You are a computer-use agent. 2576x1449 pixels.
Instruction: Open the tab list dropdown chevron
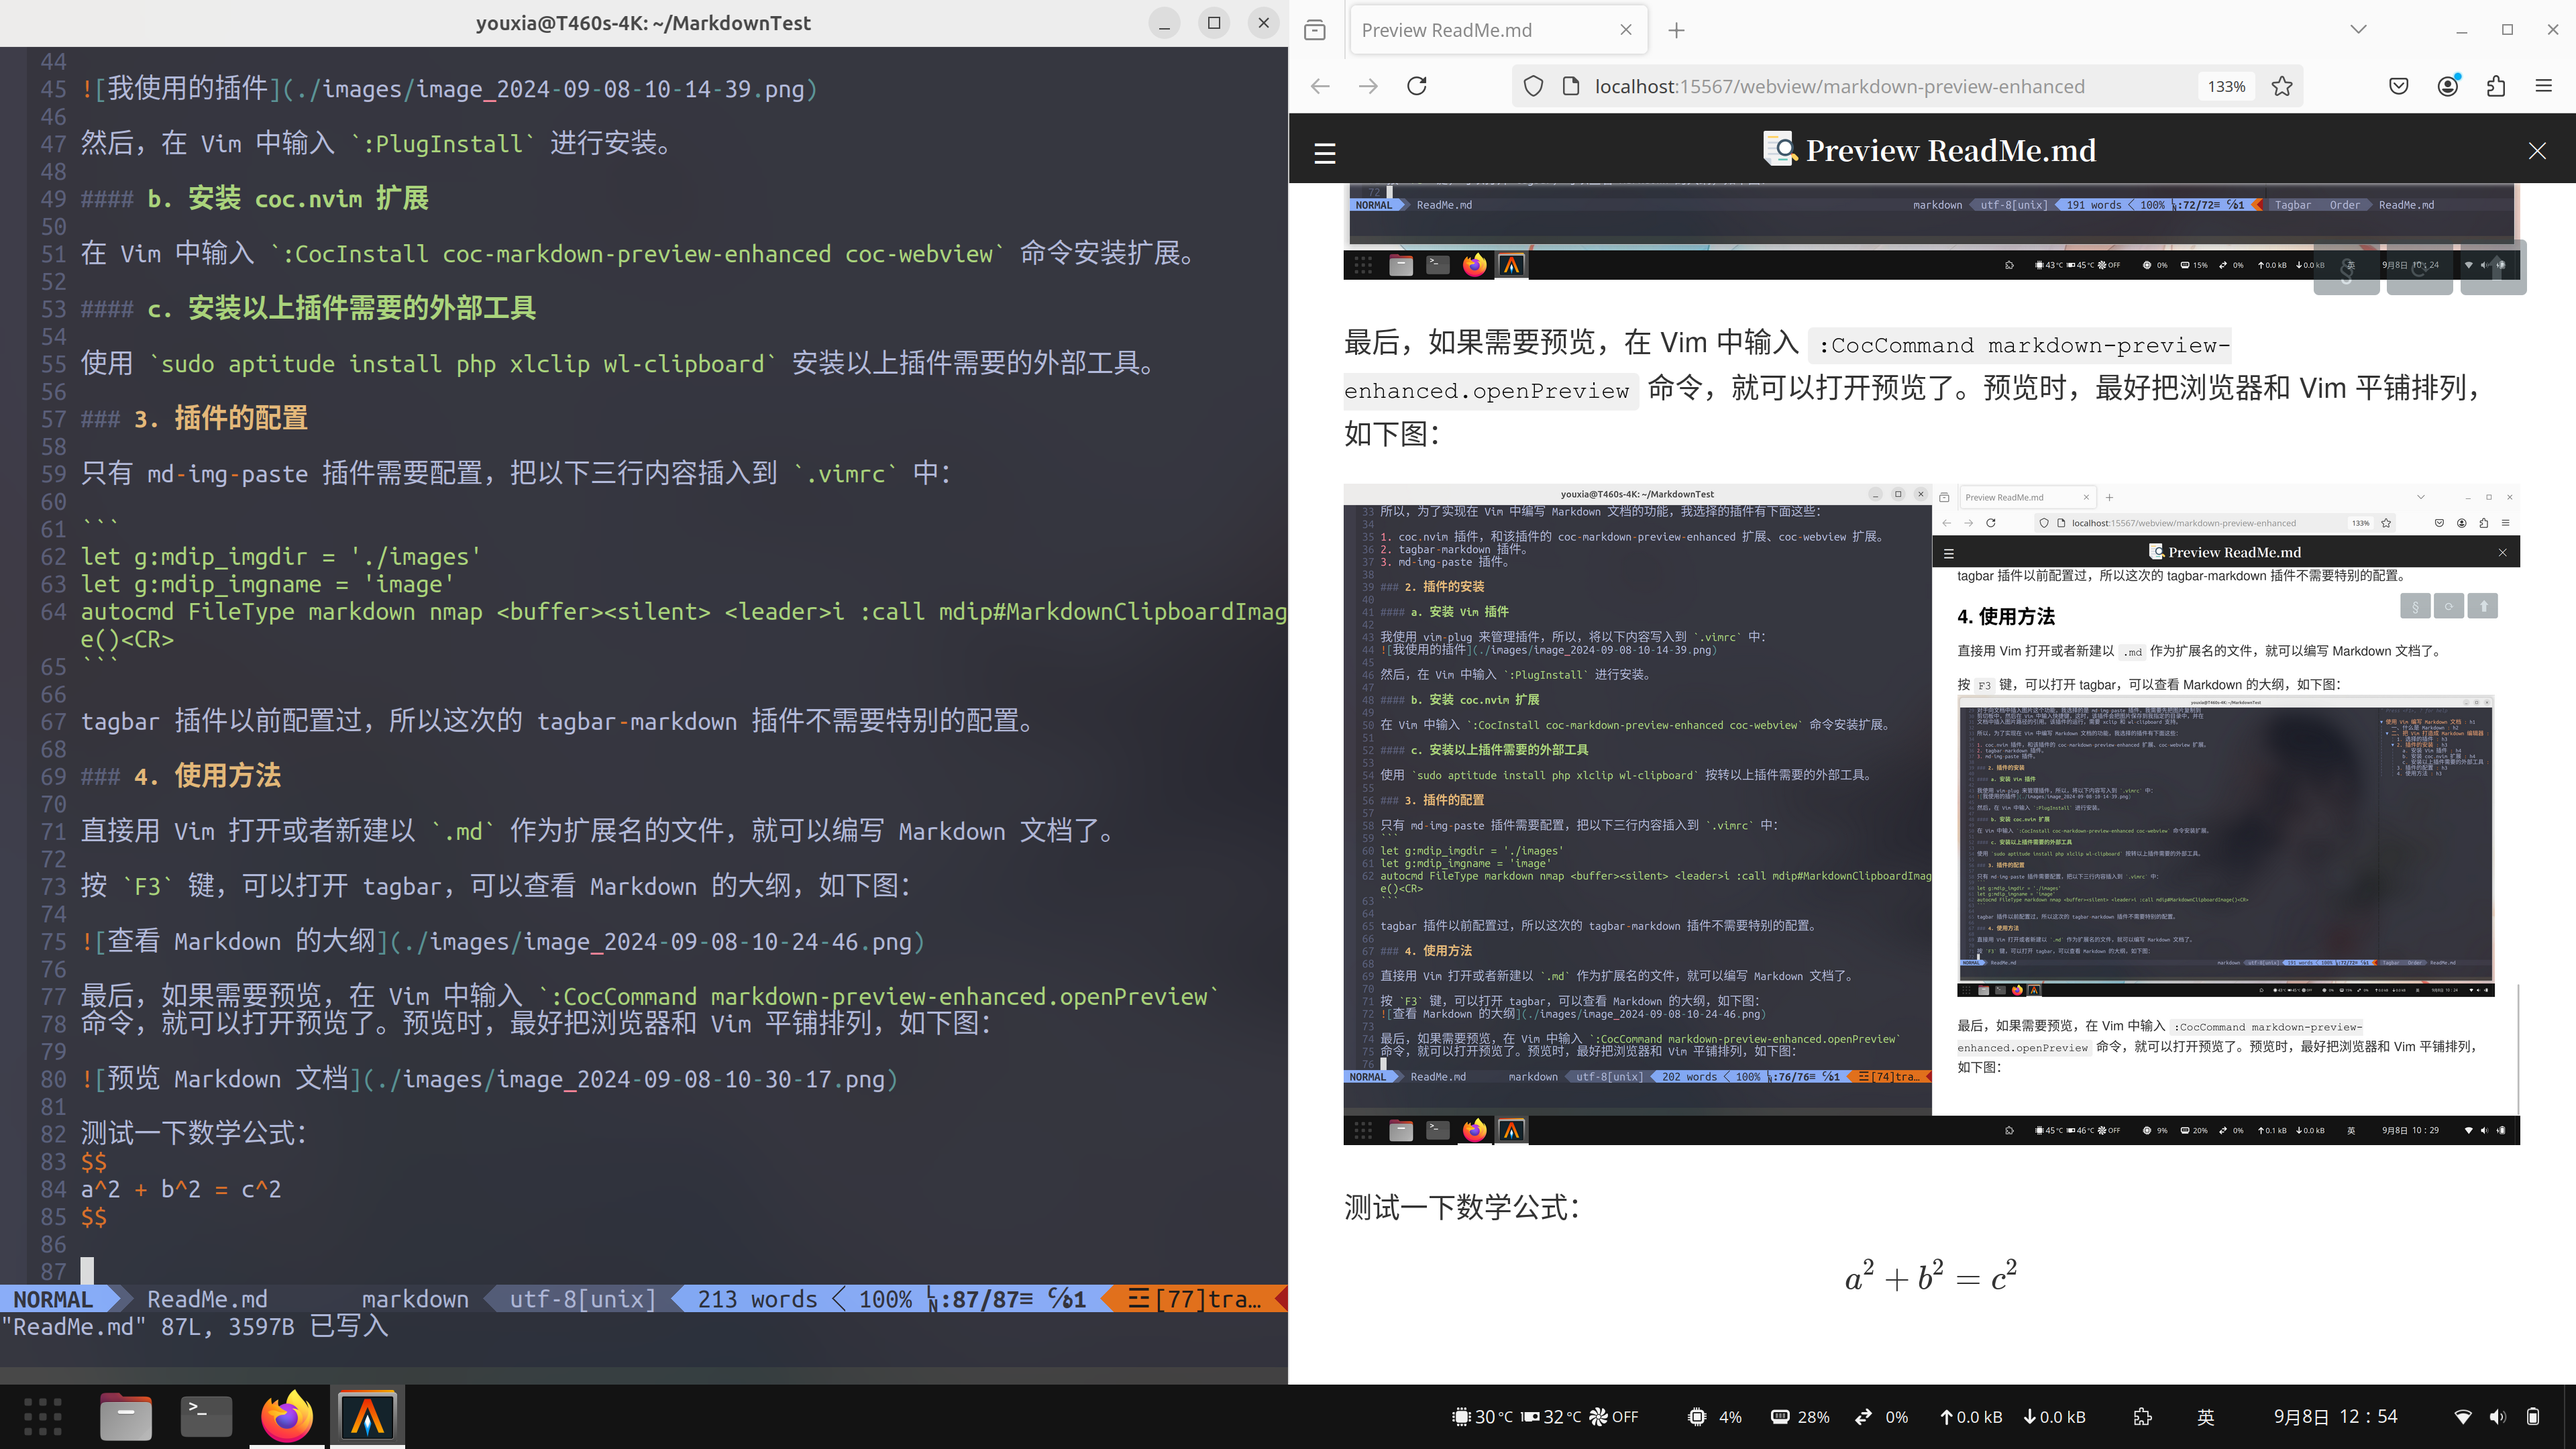pyautogui.click(x=2359, y=29)
